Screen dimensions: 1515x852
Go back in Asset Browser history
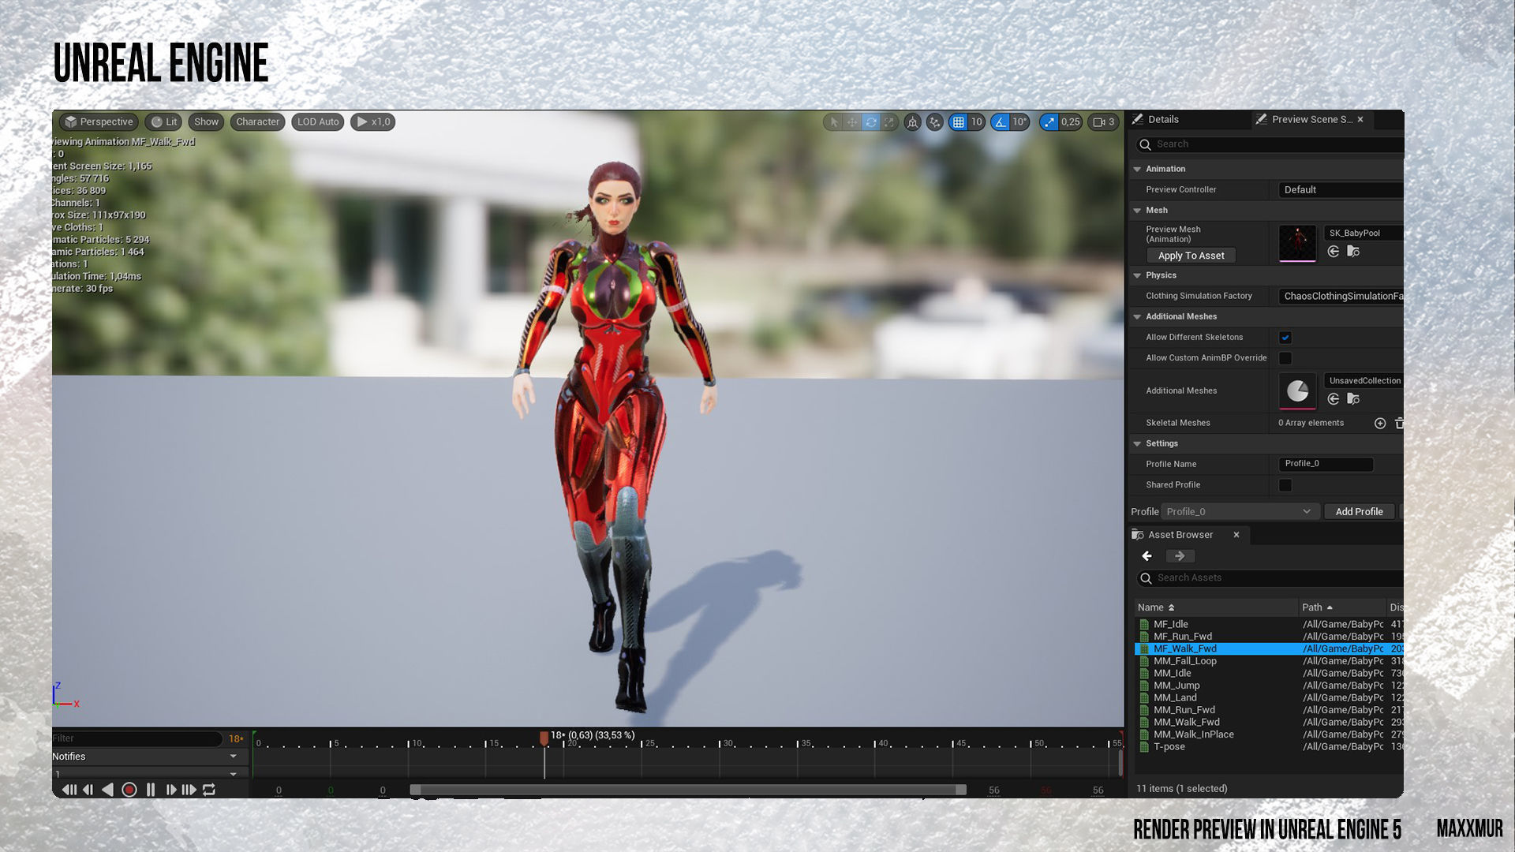tap(1147, 556)
